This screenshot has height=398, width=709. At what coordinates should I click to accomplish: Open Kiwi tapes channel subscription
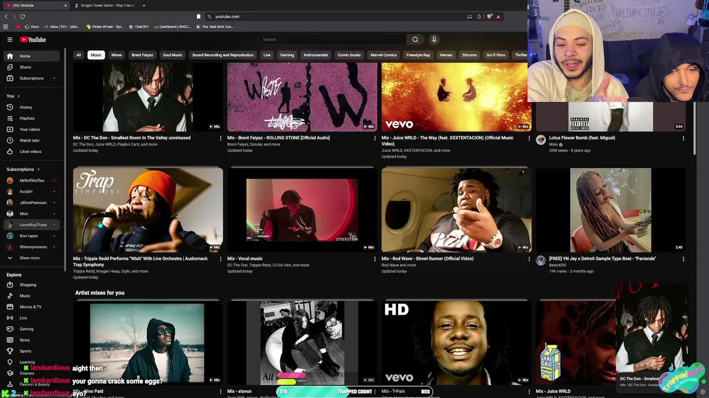click(32, 235)
